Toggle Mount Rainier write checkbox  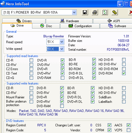(x=31, y=97)
